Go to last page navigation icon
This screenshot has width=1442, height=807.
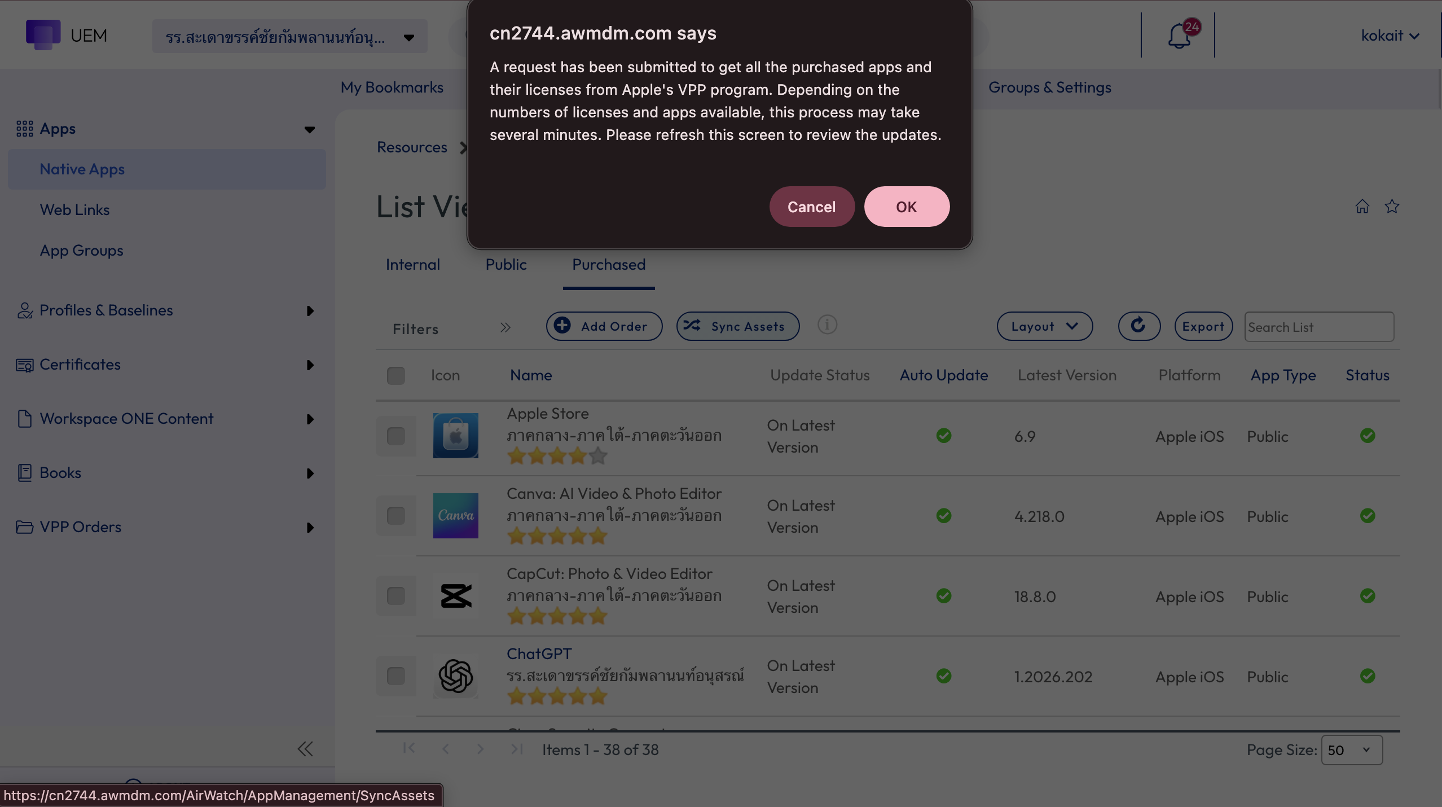coord(517,749)
